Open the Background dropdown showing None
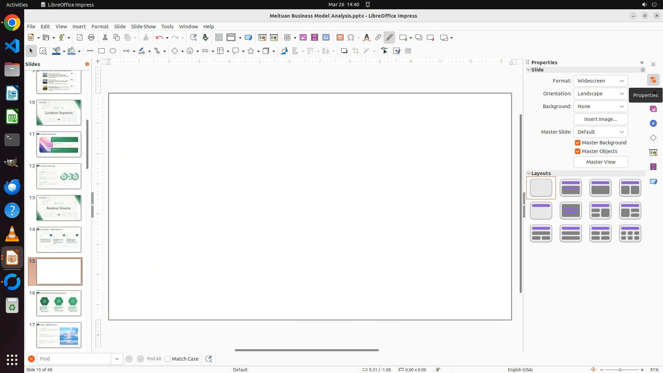The image size is (663, 373). point(600,106)
